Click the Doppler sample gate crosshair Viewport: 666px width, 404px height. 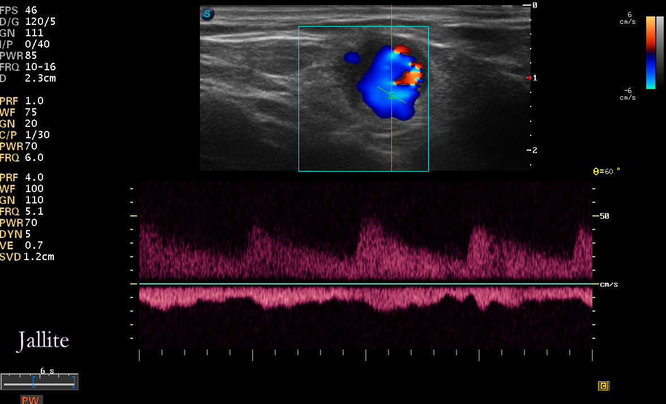(x=392, y=95)
